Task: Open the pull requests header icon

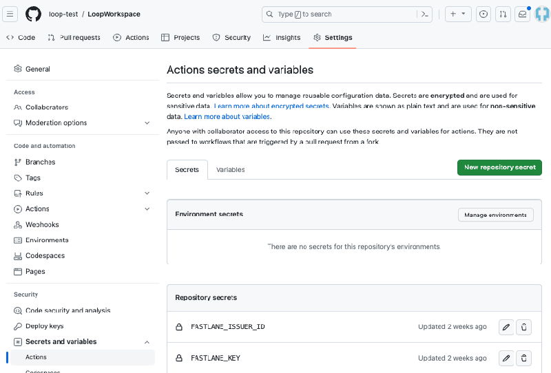Action: point(503,14)
